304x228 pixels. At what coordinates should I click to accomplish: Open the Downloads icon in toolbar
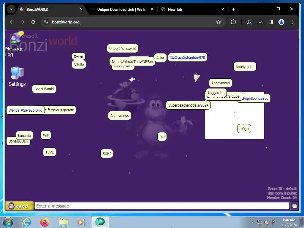[260, 22]
